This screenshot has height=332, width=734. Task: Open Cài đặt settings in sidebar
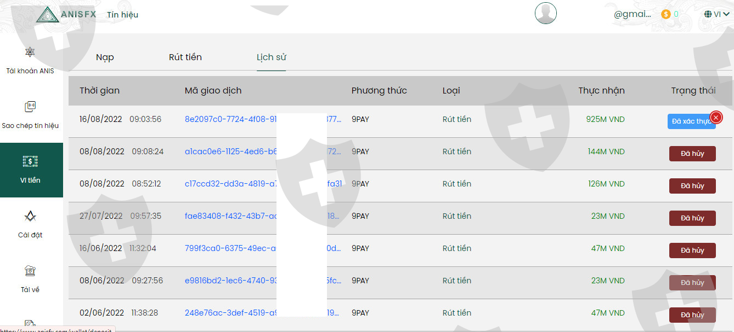(30, 225)
